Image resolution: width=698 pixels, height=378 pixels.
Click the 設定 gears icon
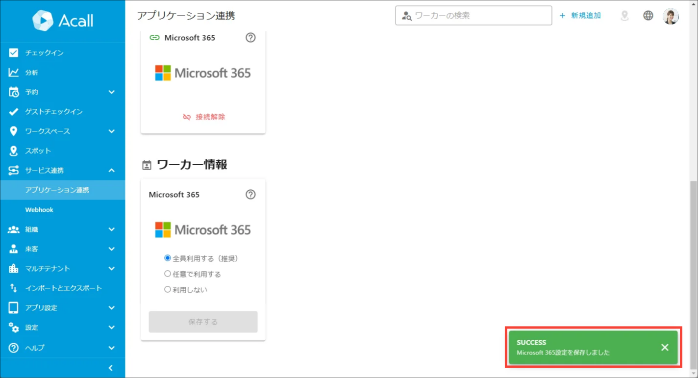(14, 328)
